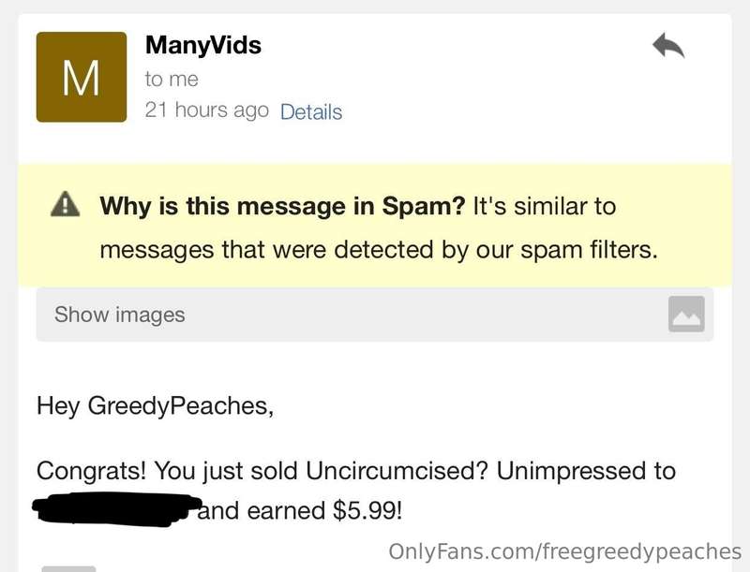Select the ManyVids sender name
The height and width of the screenshot is (572, 750).
tap(203, 45)
